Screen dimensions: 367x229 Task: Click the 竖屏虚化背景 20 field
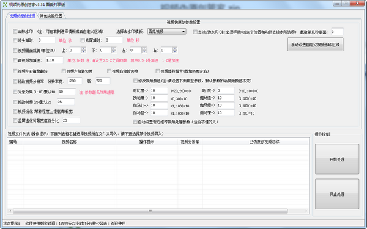71,120
